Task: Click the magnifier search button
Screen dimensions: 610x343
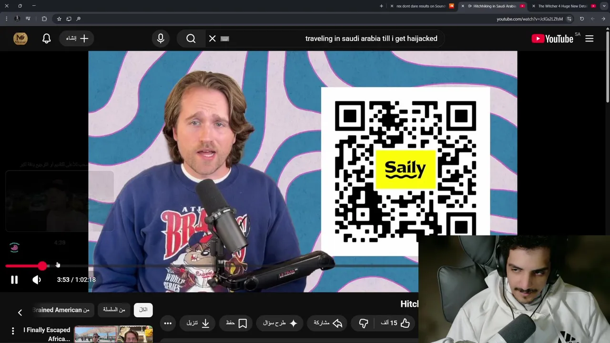Action: (191, 39)
